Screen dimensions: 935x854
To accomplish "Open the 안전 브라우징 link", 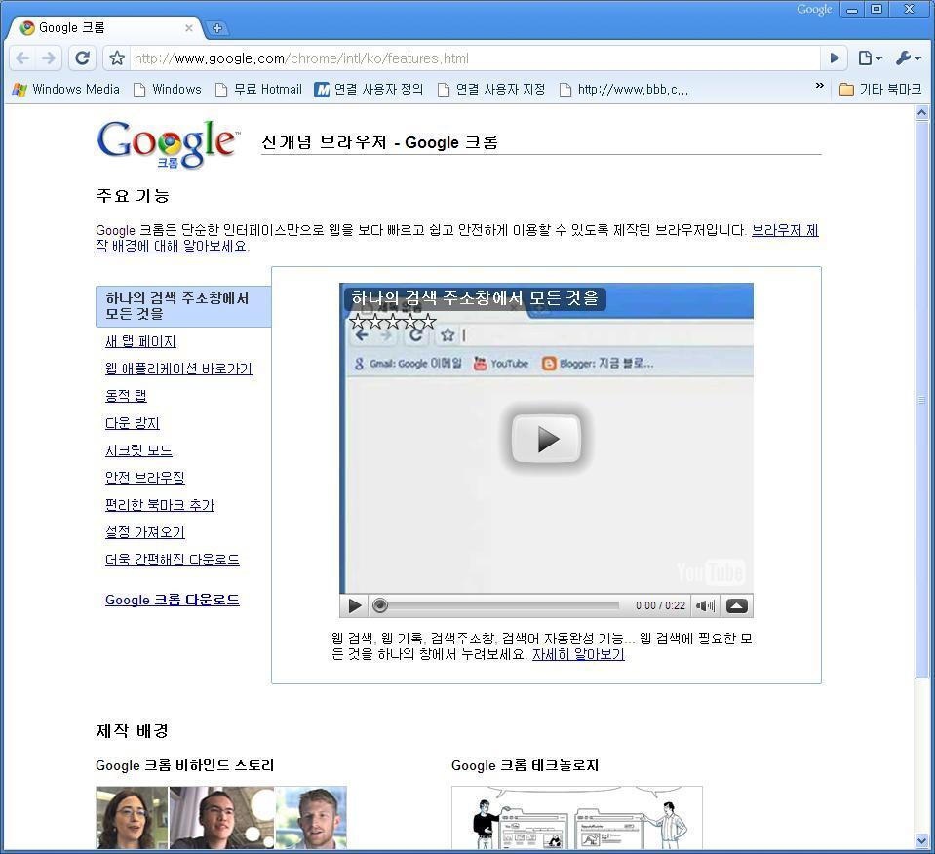I will 145,477.
